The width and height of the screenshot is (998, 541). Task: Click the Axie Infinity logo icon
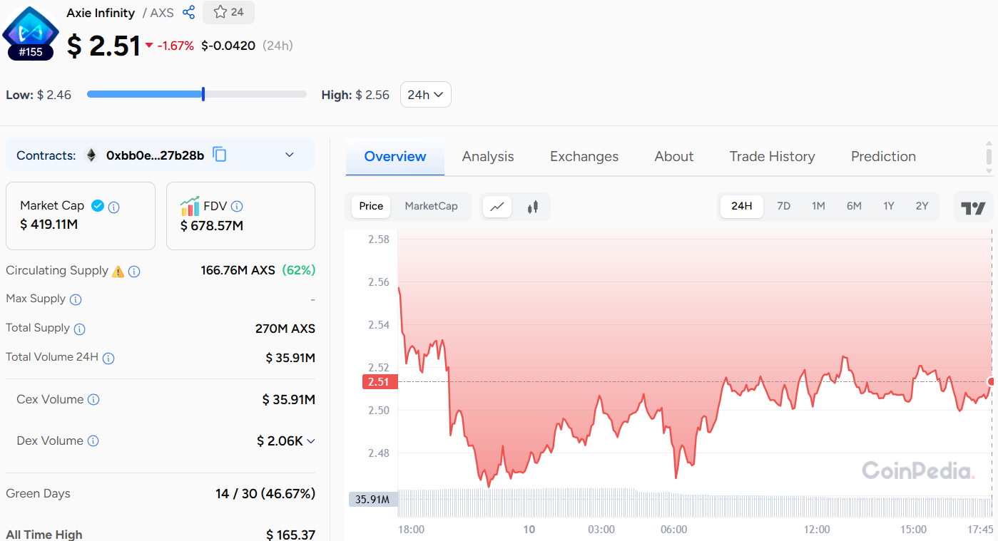click(x=31, y=29)
